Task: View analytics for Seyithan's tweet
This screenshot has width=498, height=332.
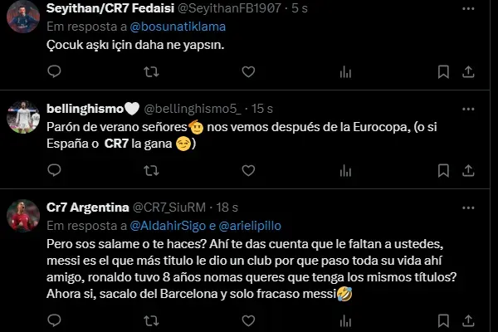Action: pyautogui.click(x=345, y=72)
